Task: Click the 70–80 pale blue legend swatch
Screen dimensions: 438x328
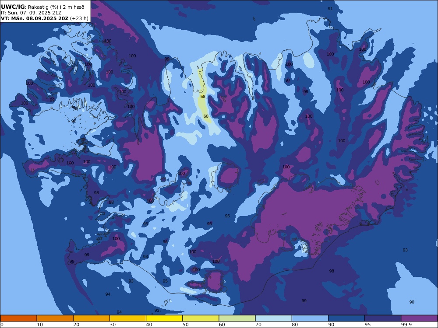Action: pos(274,318)
